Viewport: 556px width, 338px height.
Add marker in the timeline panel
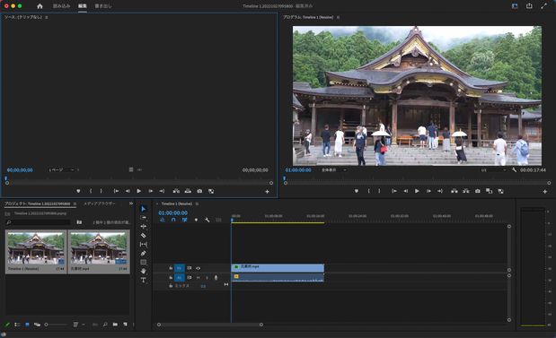196,220
